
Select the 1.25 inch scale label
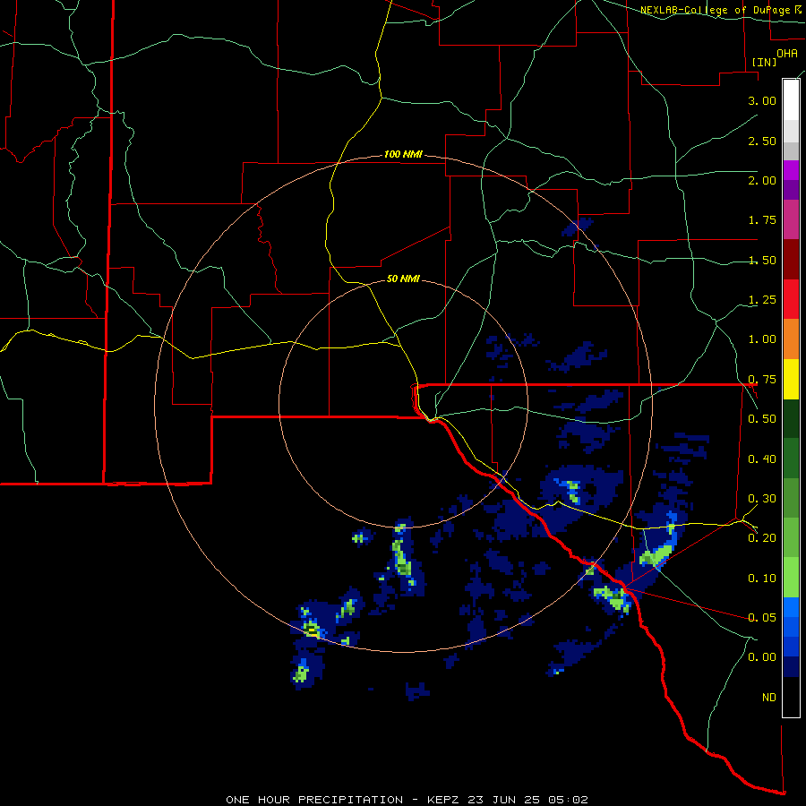tap(762, 300)
